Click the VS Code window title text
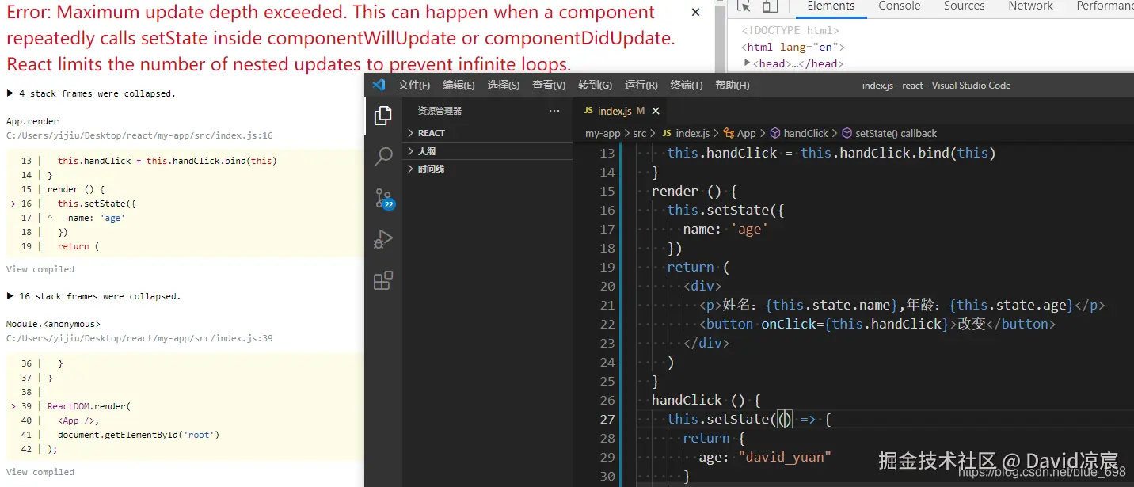This screenshot has height=487, width=1134. click(936, 86)
